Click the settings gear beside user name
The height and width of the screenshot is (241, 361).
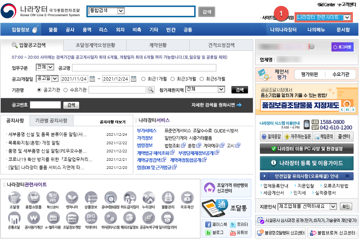312,47
